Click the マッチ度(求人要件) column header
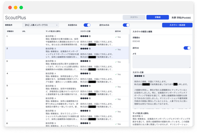 (x=53, y=31)
